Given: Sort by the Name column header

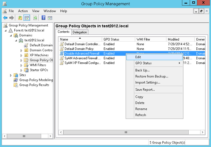Looking at the screenshot, I should [80, 39].
